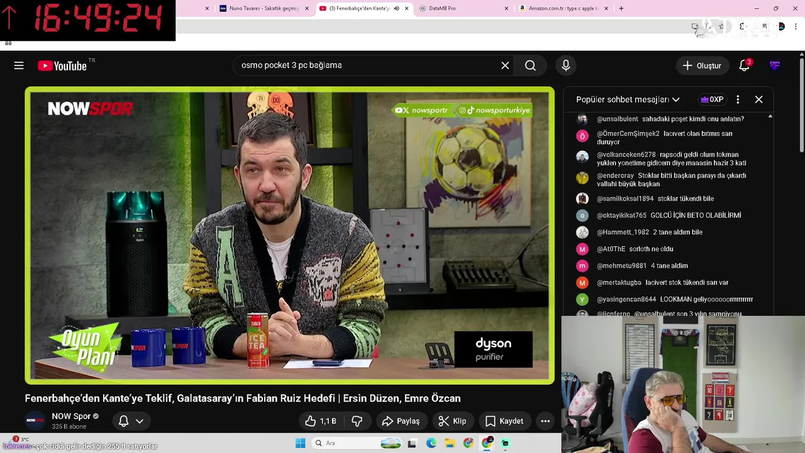Dislike the video with thumbs down
The height and width of the screenshot is (453, 805).
click(357, 421)
